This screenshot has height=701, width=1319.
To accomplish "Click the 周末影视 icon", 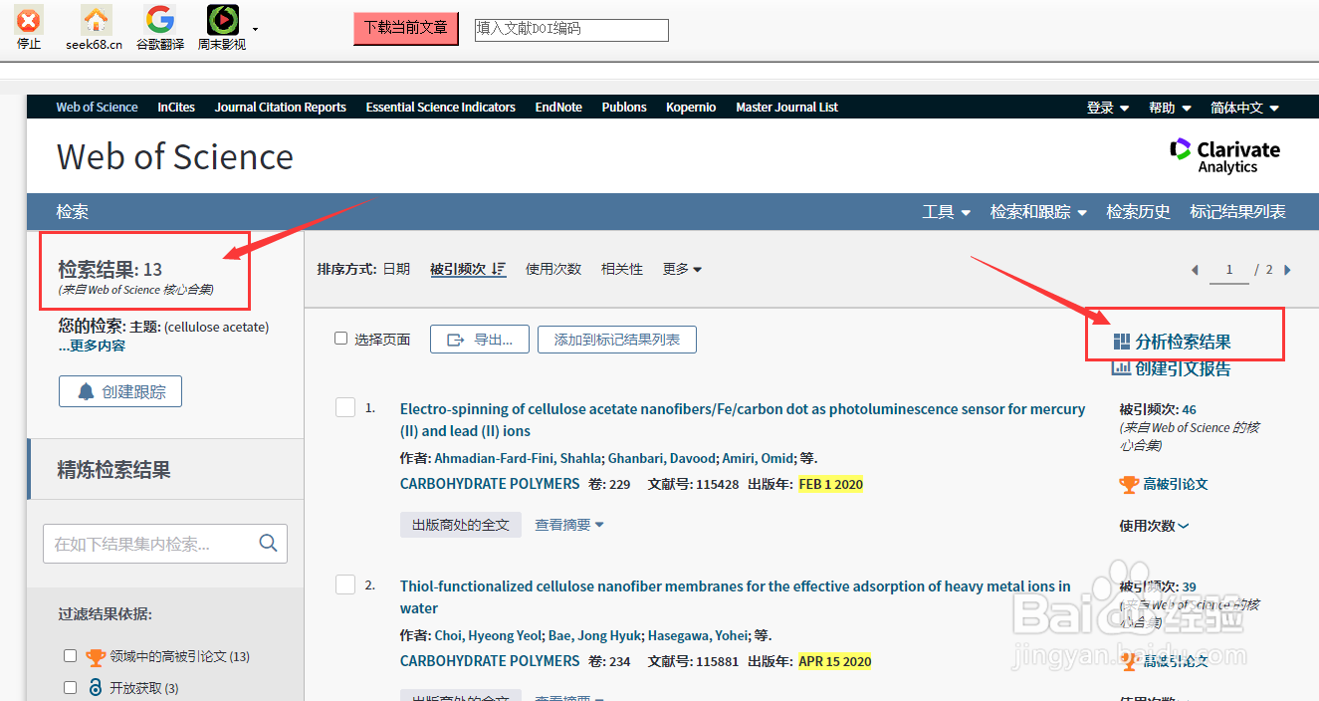I will pyautogui.click(x=221, y=20).
